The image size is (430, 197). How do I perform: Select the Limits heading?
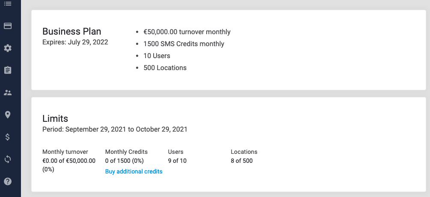click(55, 119)
